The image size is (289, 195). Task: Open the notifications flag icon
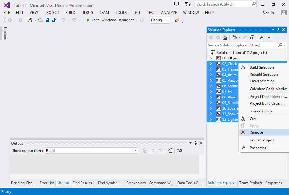[187, 4]
